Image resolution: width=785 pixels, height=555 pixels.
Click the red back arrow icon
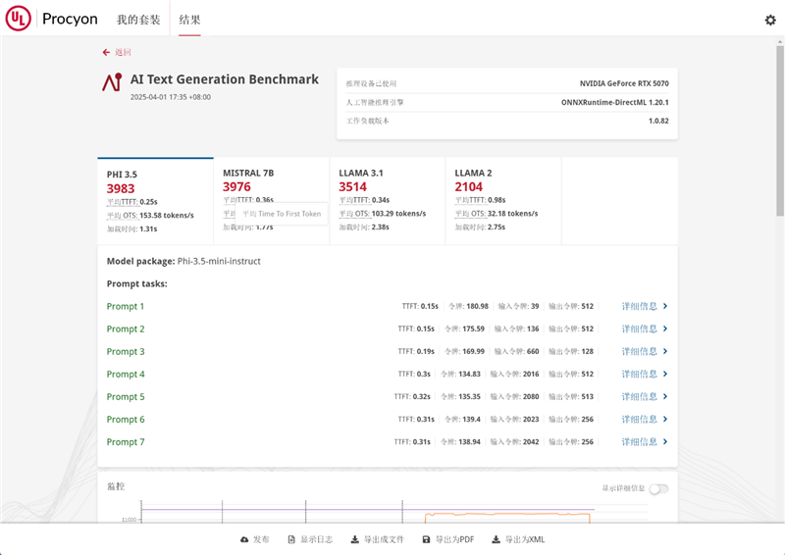(x=106, y=52)
